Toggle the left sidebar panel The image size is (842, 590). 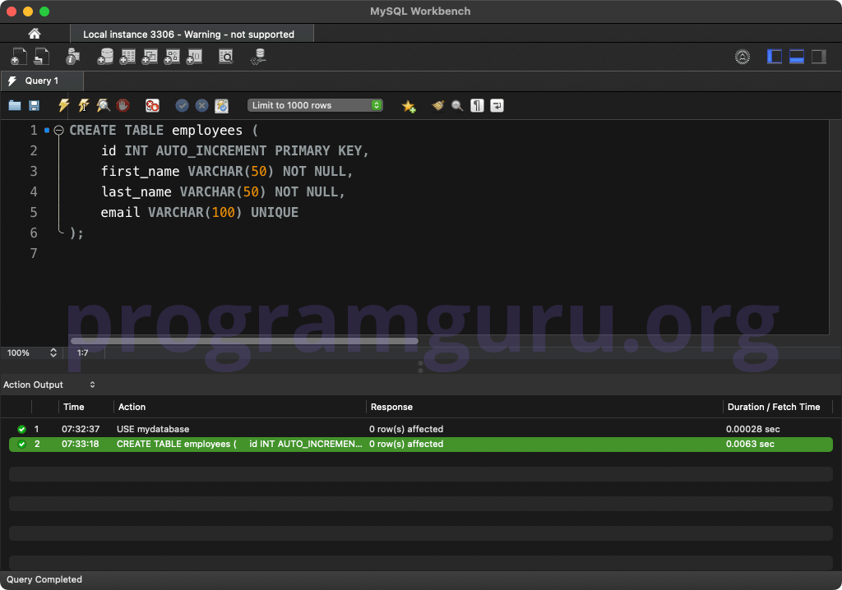pos(775,57)
